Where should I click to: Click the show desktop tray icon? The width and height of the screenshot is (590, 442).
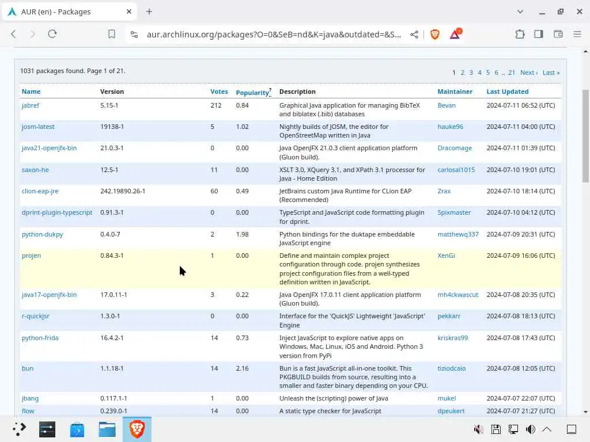coord(572,429)
